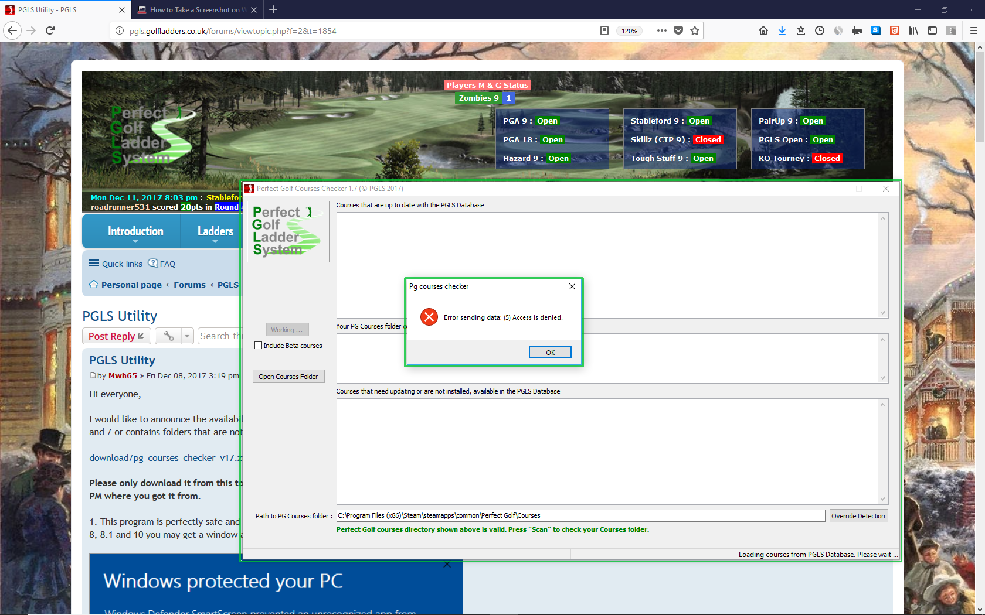Click the page vertical scrollbar thumb
The image size is (985, 615).
[980, 100]
